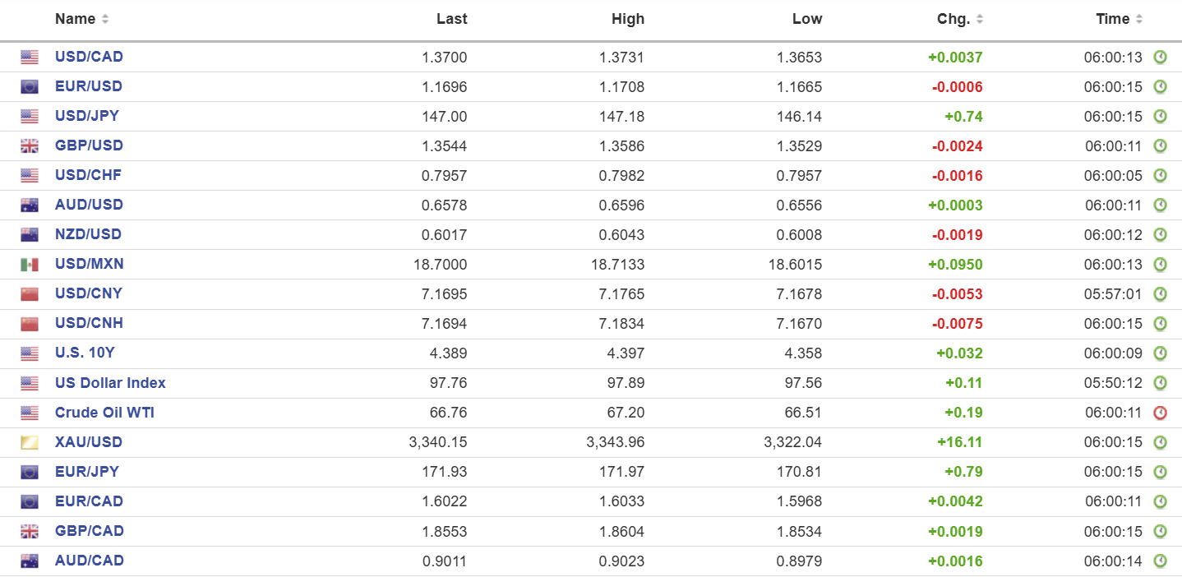Click the High column header
The image size is (1182, 577).
[628, 19]
